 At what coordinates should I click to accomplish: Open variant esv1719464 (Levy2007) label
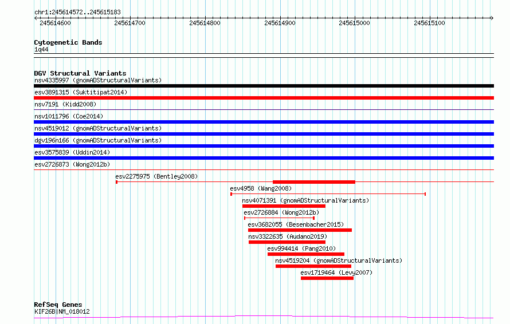[336, 272]
